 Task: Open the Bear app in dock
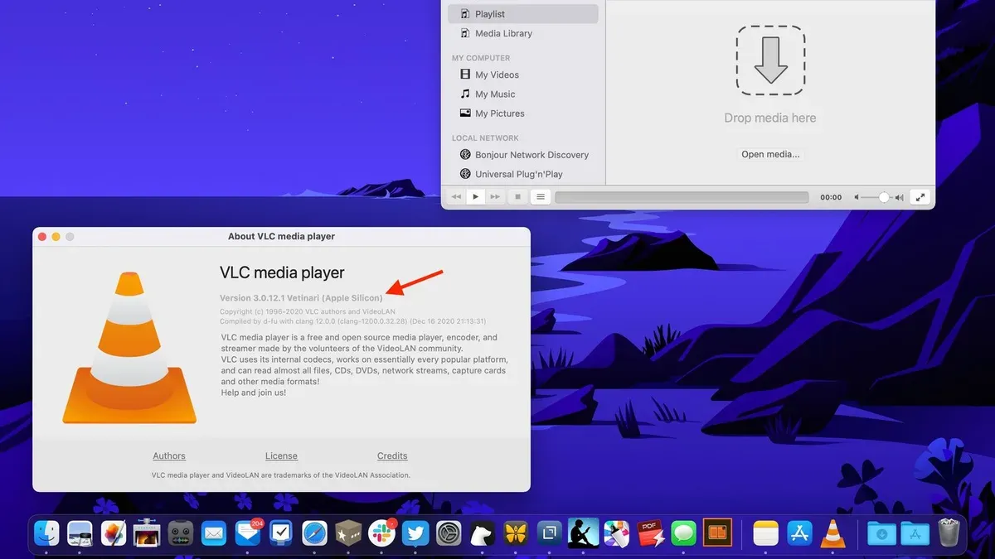point(483,534)
